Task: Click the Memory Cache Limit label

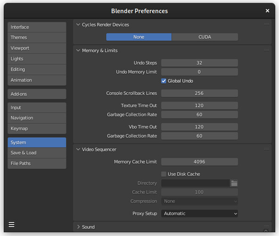Action: tap(135, 162)
